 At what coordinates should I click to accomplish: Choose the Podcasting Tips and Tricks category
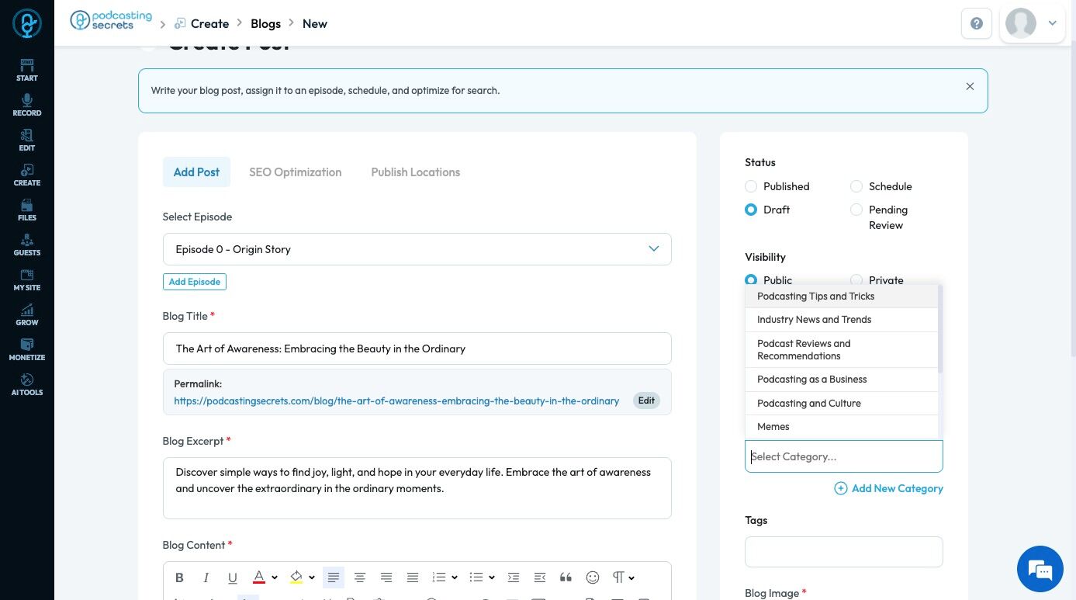pyautogui.click(x=842, y=297)
